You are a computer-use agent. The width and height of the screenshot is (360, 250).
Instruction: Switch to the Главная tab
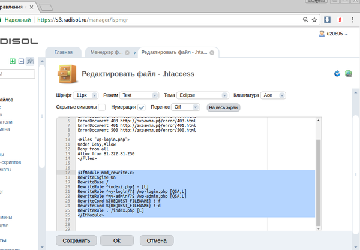64,52
